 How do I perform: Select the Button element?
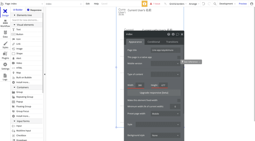point(27,34)
